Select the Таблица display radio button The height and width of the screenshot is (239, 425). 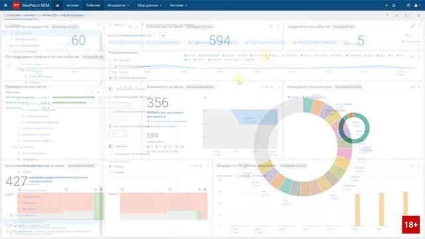pyautogui.click(x=110, y=60)
